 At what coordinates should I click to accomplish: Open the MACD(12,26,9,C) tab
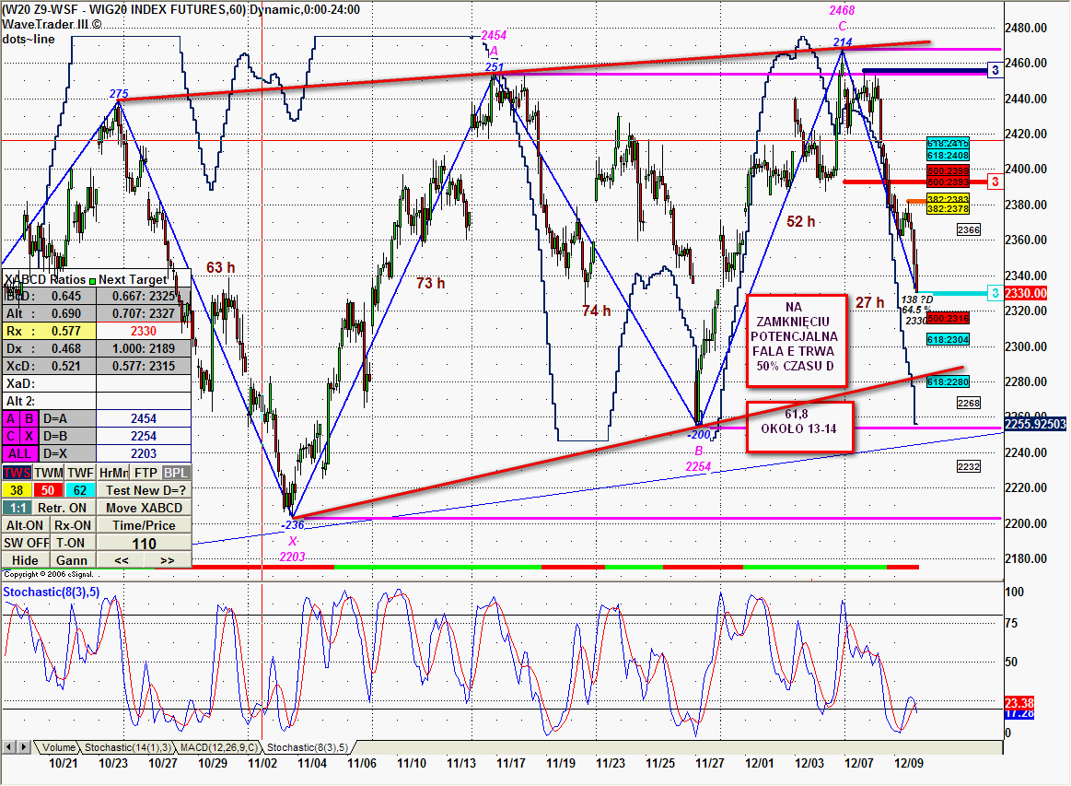click(x=220, y=747)
